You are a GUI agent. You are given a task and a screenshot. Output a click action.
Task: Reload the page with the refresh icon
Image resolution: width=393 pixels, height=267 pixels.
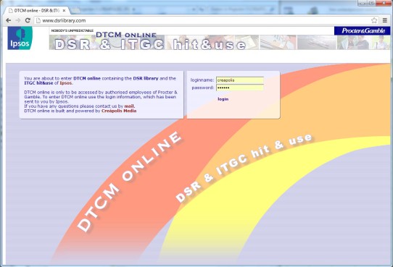28,20
